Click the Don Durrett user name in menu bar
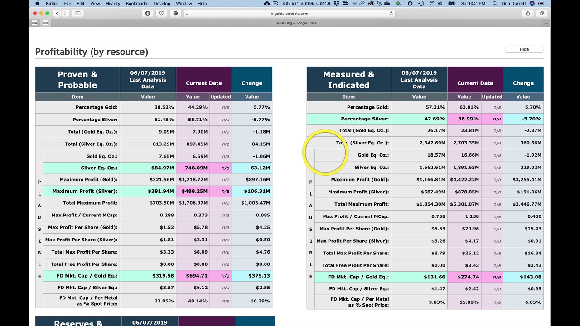The image size is (580, 326). click(x=514, y=3)
